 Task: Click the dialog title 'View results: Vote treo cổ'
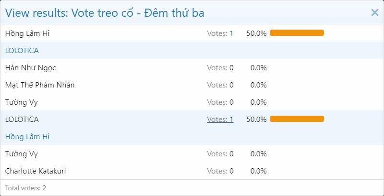click(x=105, y=13)
